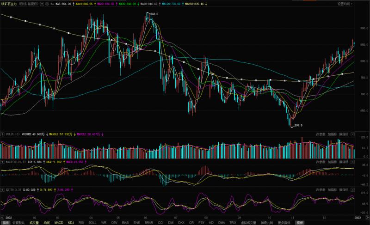
Task: Click 加指标 in the VOL panel
Action: pyautogui.click(x=332, y=134)
